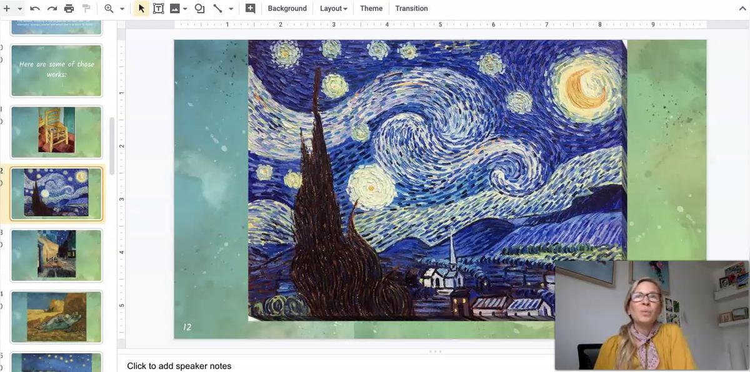750x372 pixels.
Task: Open the Theme panel
Action: point(371,9)
